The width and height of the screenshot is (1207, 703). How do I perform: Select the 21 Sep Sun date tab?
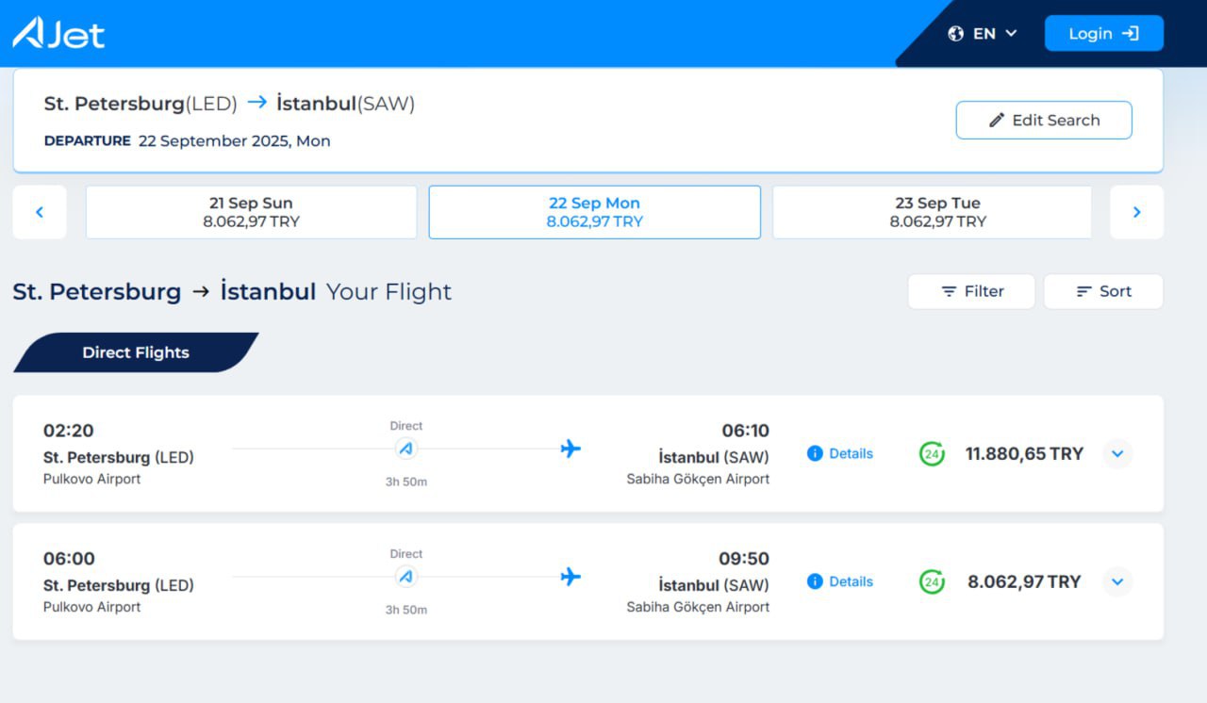(x=251, y=212)
